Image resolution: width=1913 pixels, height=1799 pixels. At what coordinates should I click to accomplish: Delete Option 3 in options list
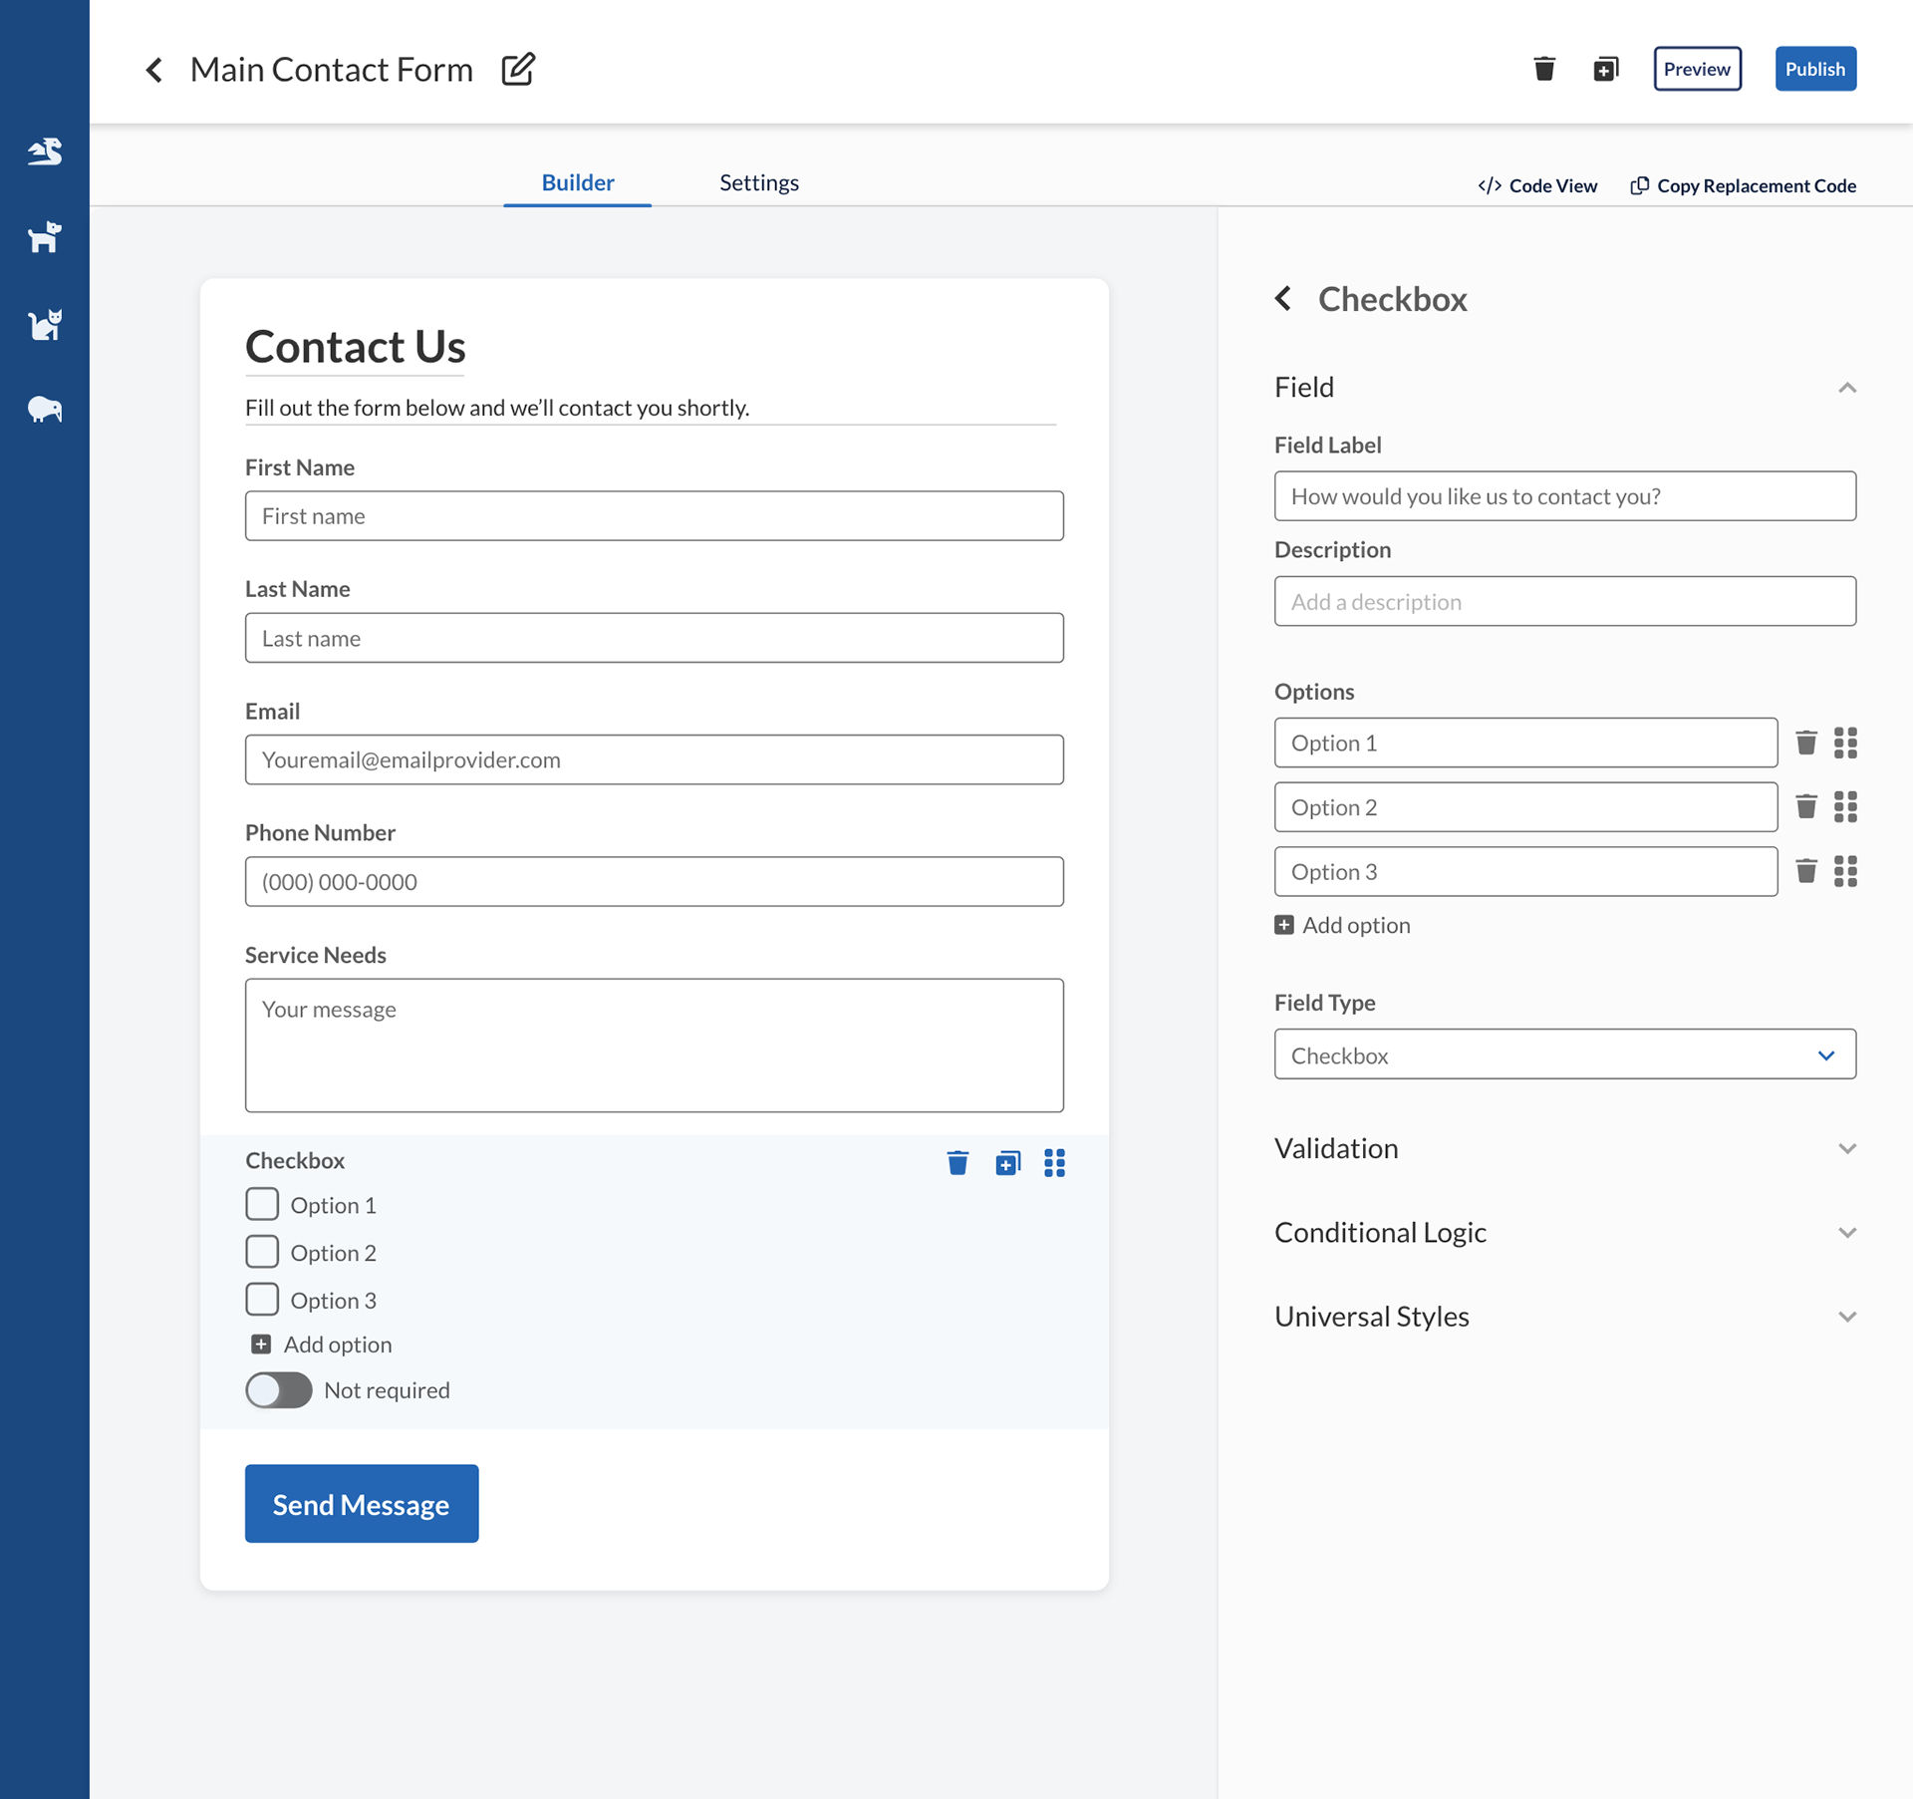[1805, 871]
